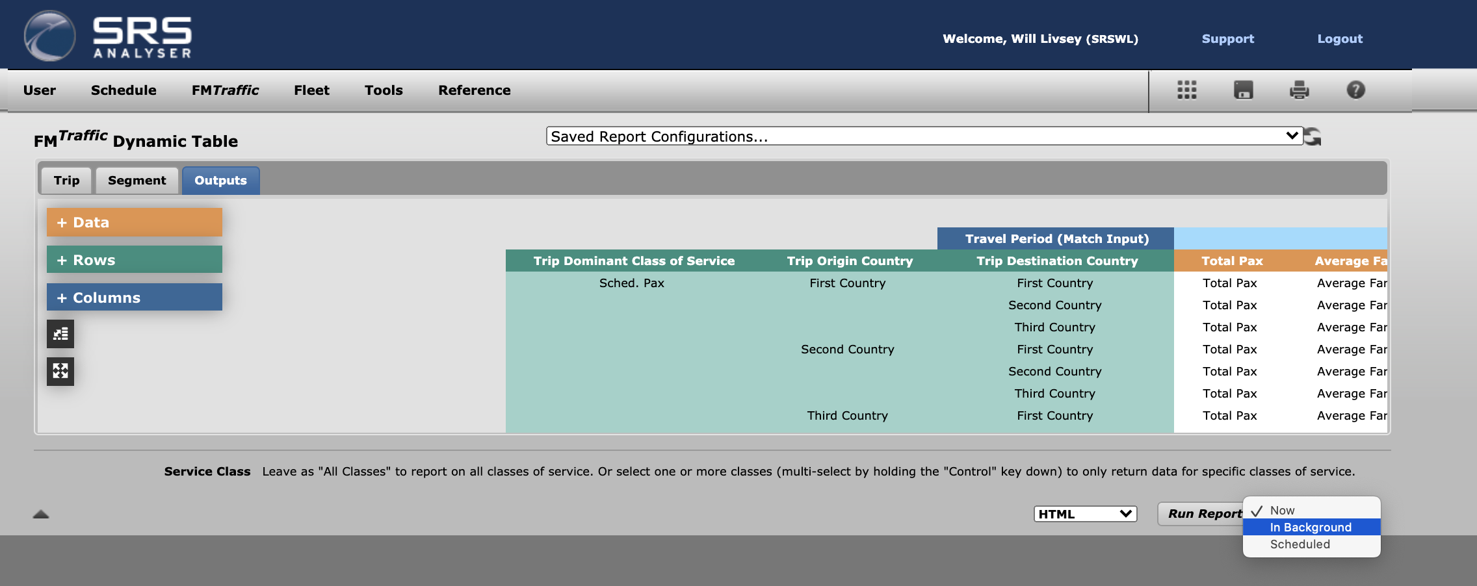Click Trip Dominant Class of Service header
1477x586 pixels.
(x=634, y=261)
